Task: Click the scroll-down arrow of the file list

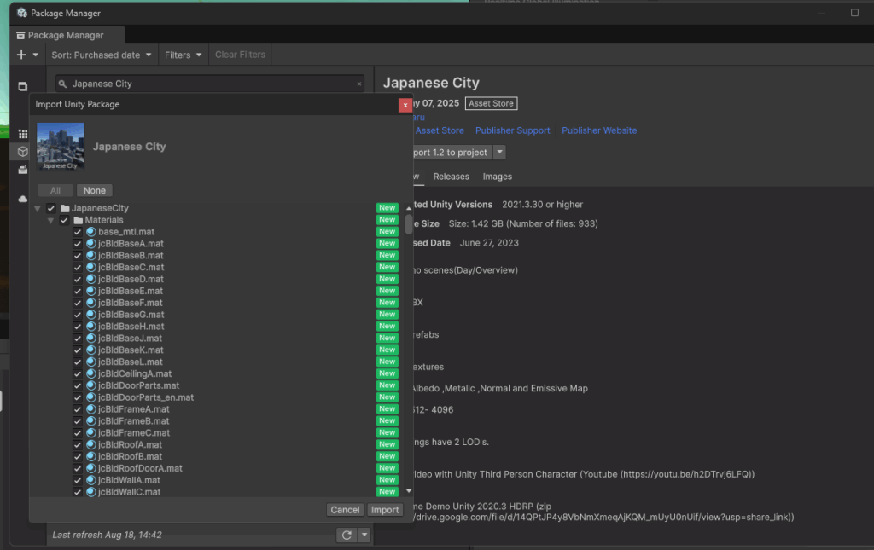Action: click(409, 491)
